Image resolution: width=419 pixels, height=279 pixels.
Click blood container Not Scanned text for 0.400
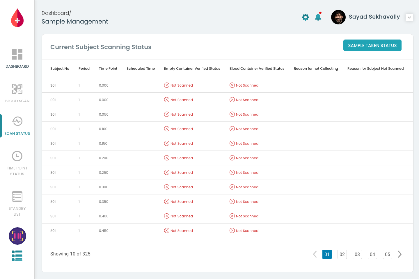pos(247,216)
